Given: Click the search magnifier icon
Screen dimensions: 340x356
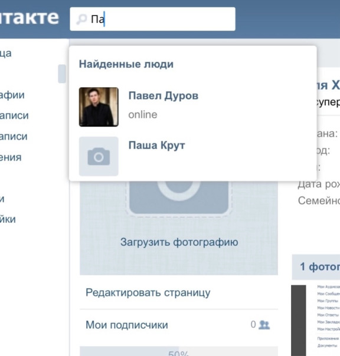Looking at the screenshot, I should point(81,19).
